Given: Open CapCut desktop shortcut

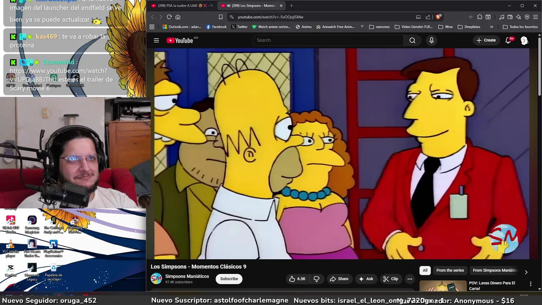Looking at the screenshot, I should 11,270.
